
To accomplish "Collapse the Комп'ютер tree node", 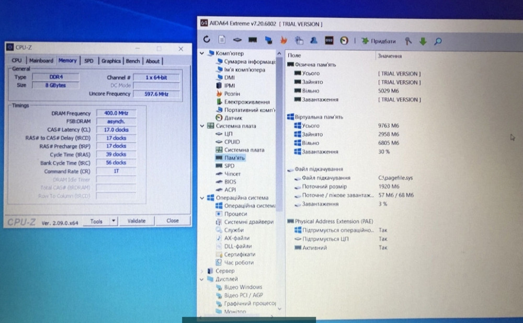I will (203, 53).
